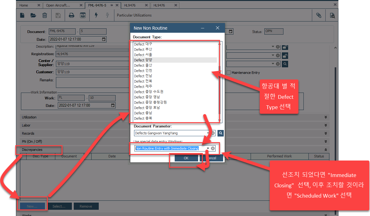Expand the Utilization section

click(x=326, y=117)
